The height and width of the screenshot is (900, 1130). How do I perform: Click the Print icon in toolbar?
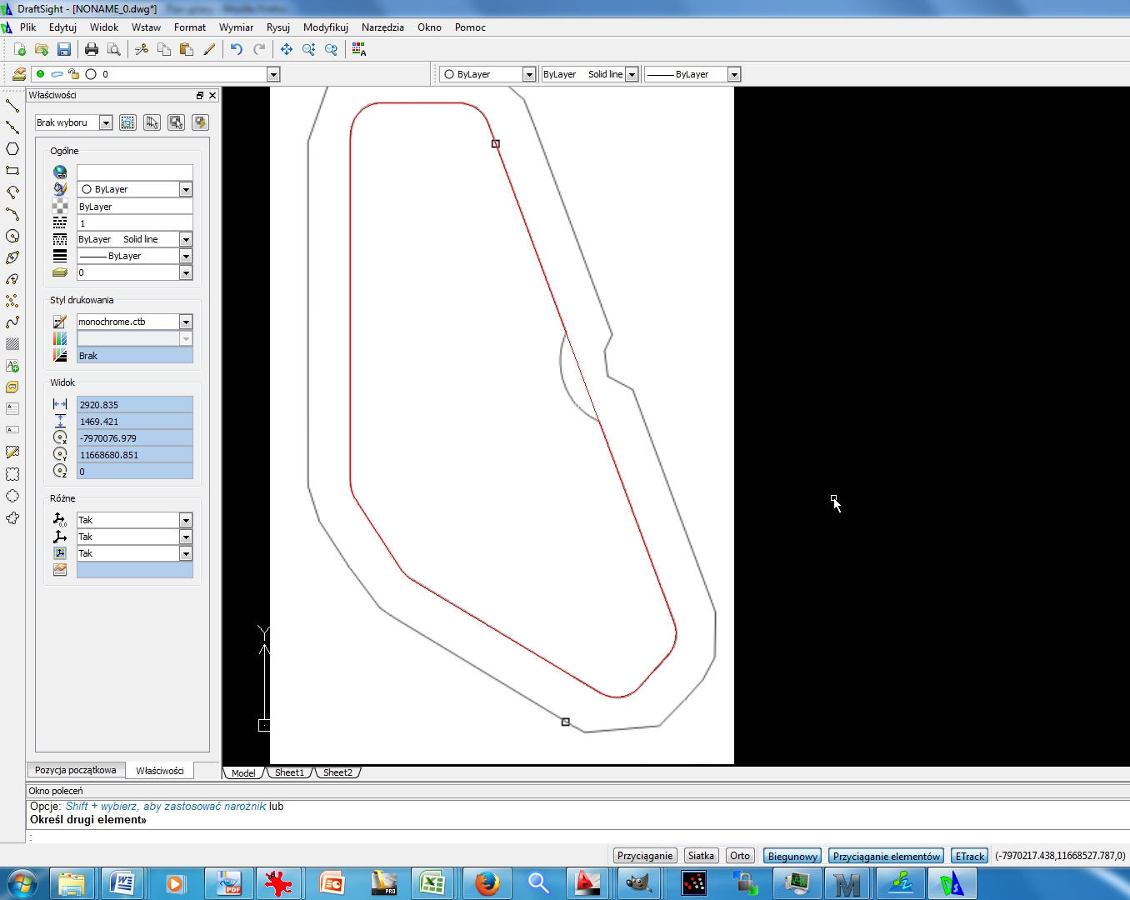point(92,50)
